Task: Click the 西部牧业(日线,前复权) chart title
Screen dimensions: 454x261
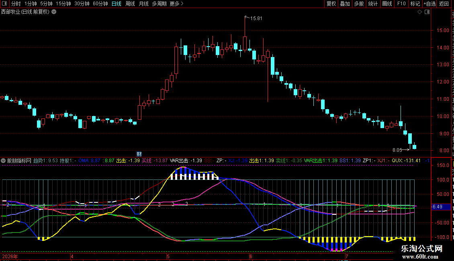Action: (x=25, y=12)
